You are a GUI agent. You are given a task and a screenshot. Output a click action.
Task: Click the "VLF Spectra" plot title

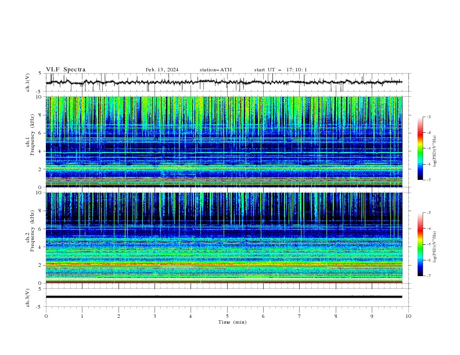66,70
